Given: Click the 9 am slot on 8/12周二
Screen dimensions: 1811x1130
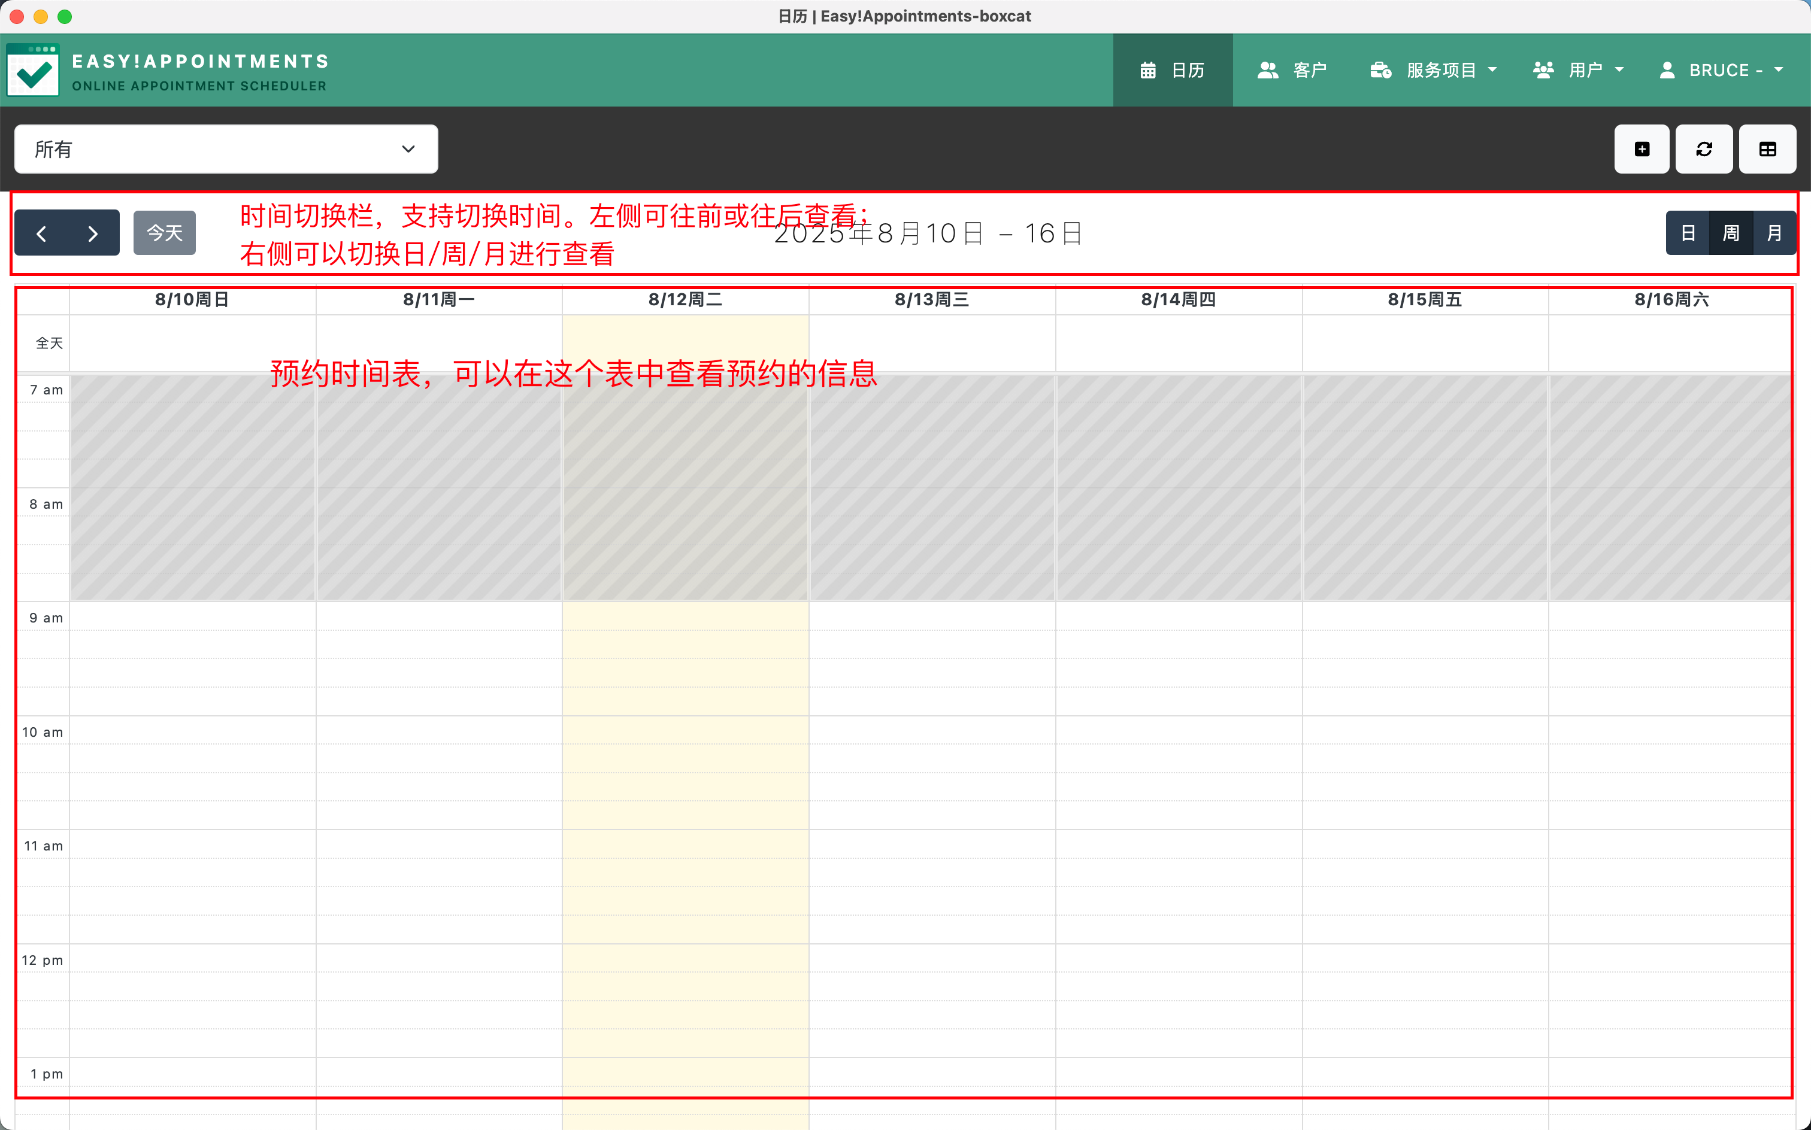Looking at the screenshot, I should 686,616.
